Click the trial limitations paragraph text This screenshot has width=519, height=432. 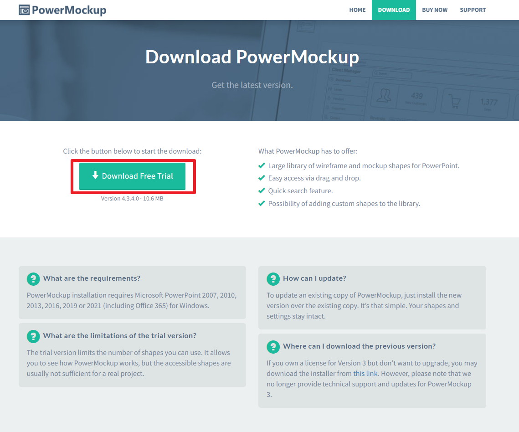(129, 363)
